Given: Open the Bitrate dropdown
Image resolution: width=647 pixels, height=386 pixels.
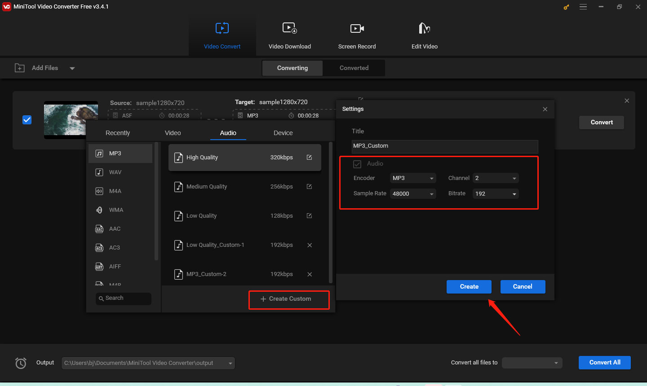Looking at the screenshot, I should [x=496, y=194].
